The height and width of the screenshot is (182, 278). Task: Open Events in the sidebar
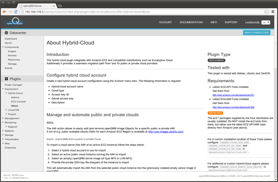coord(8,68)
